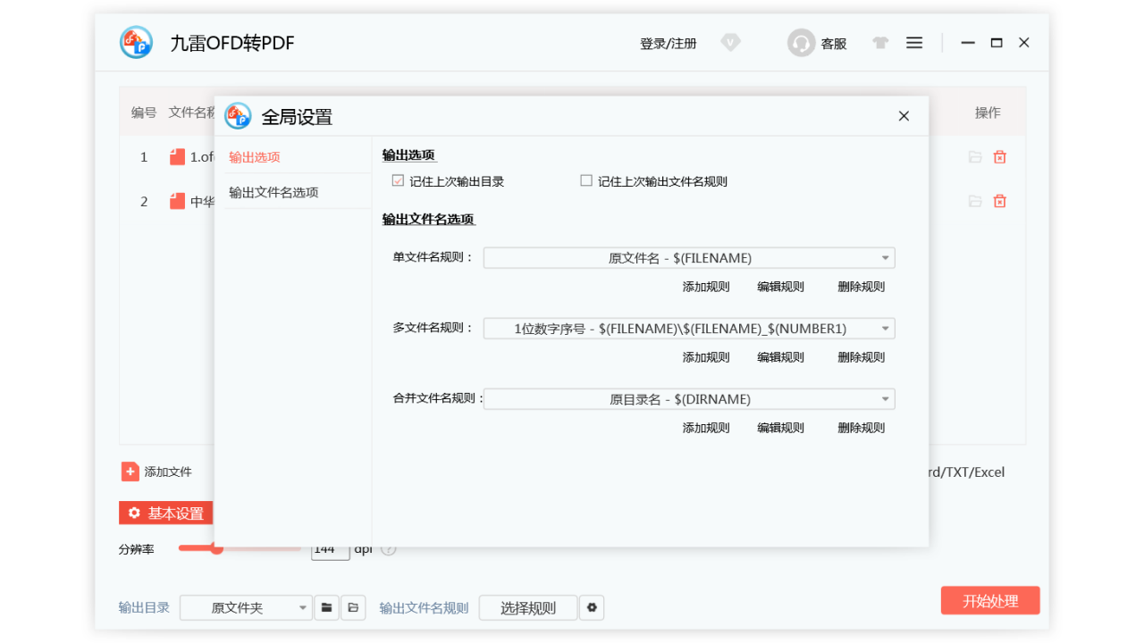The image size is (1144, 643).
Task: Click the browse folder icon next to 输出目录
Action: point(326,606)
